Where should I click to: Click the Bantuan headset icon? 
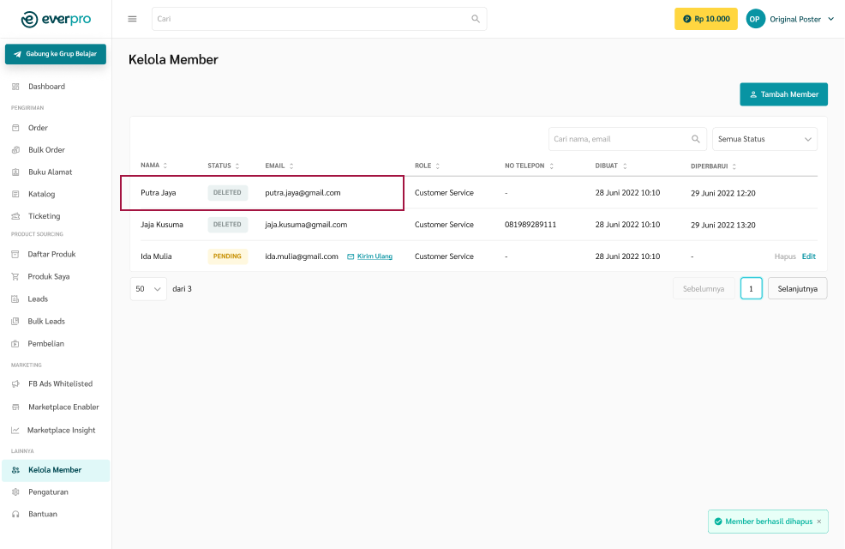(x=15, y=514)
